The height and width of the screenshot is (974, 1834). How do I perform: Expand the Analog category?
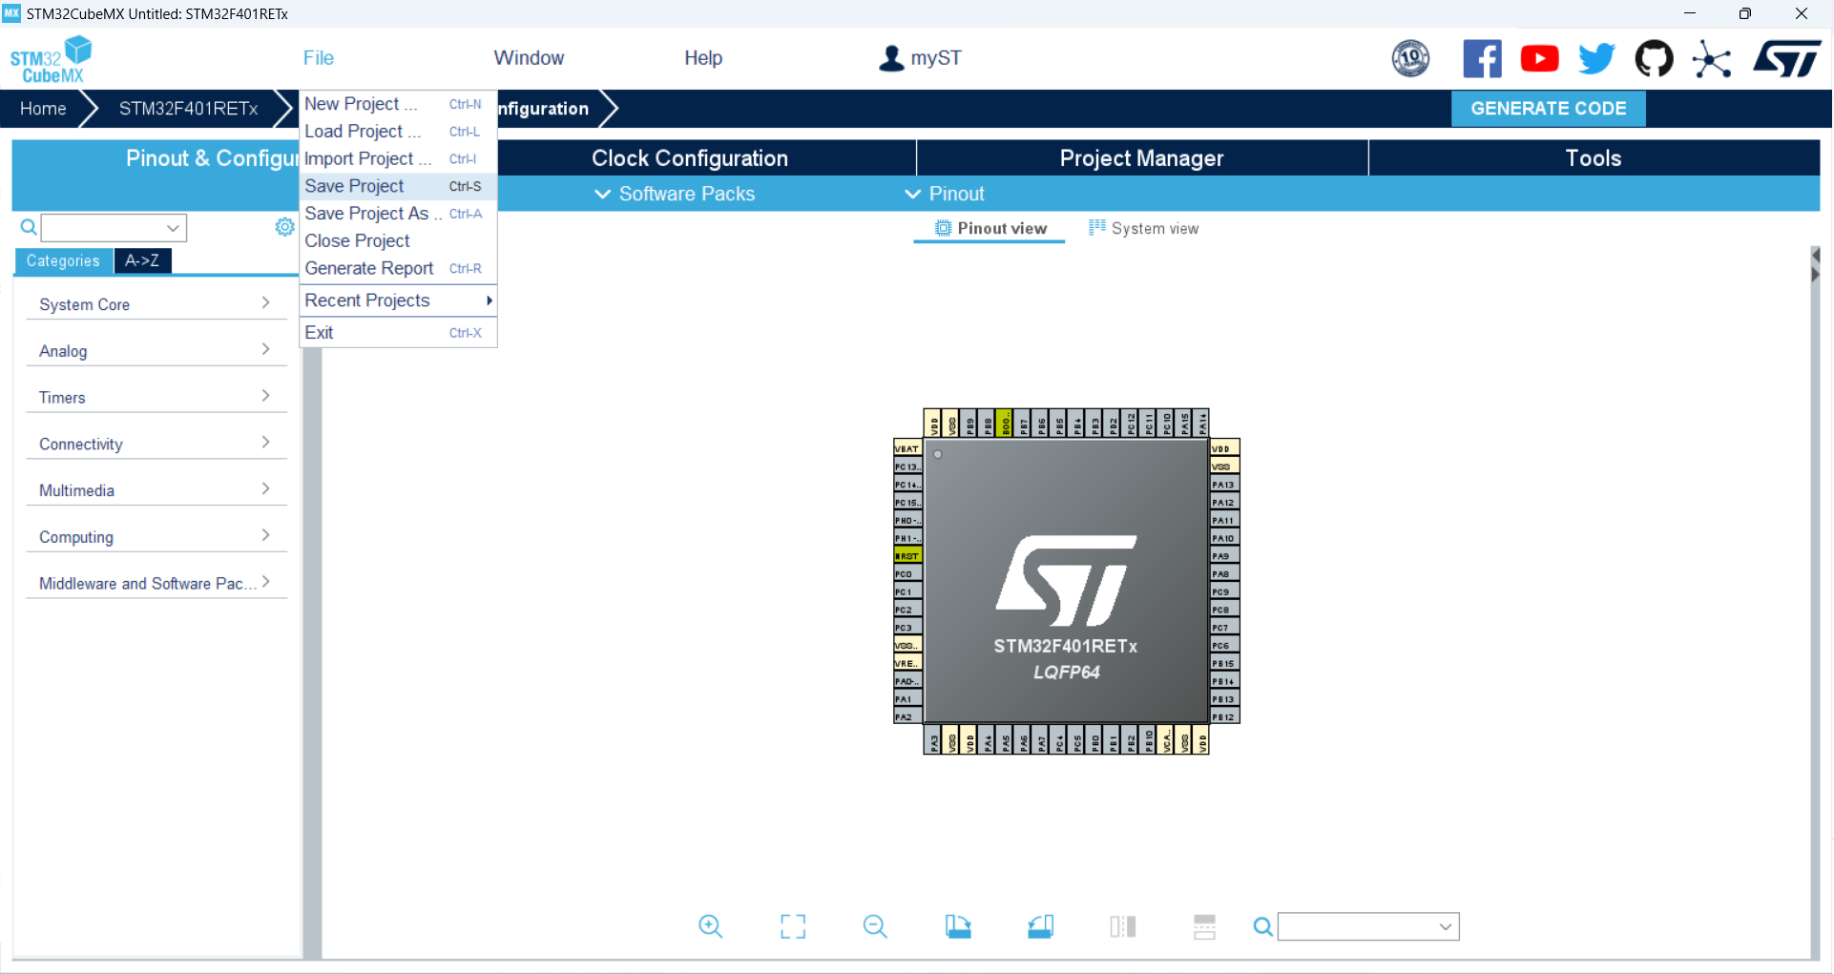click(156, 351)
